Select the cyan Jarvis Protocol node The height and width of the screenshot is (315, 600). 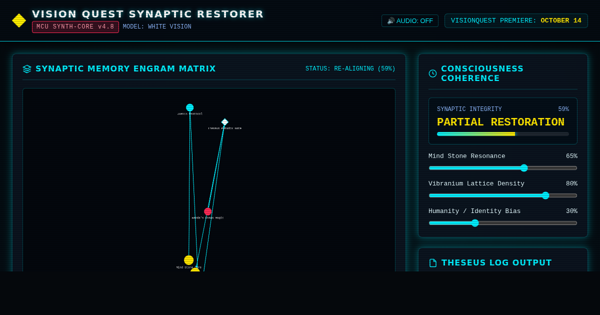pos(190,107)
